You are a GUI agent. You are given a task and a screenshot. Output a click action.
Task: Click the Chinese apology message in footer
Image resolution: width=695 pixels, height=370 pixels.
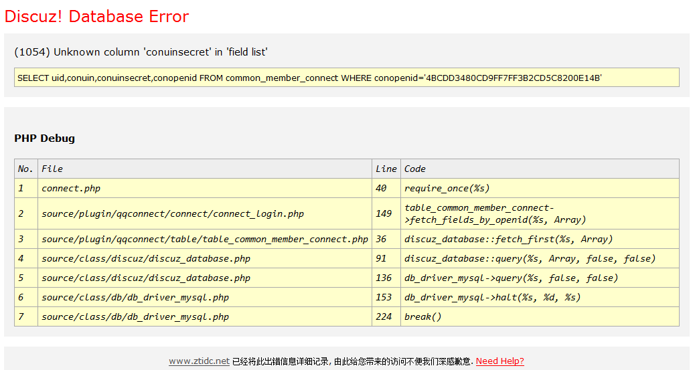353,361
